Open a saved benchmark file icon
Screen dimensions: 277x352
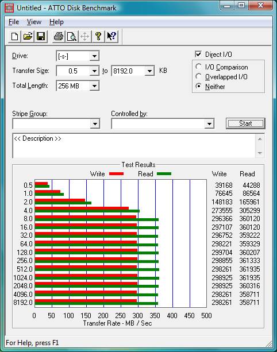28,36
